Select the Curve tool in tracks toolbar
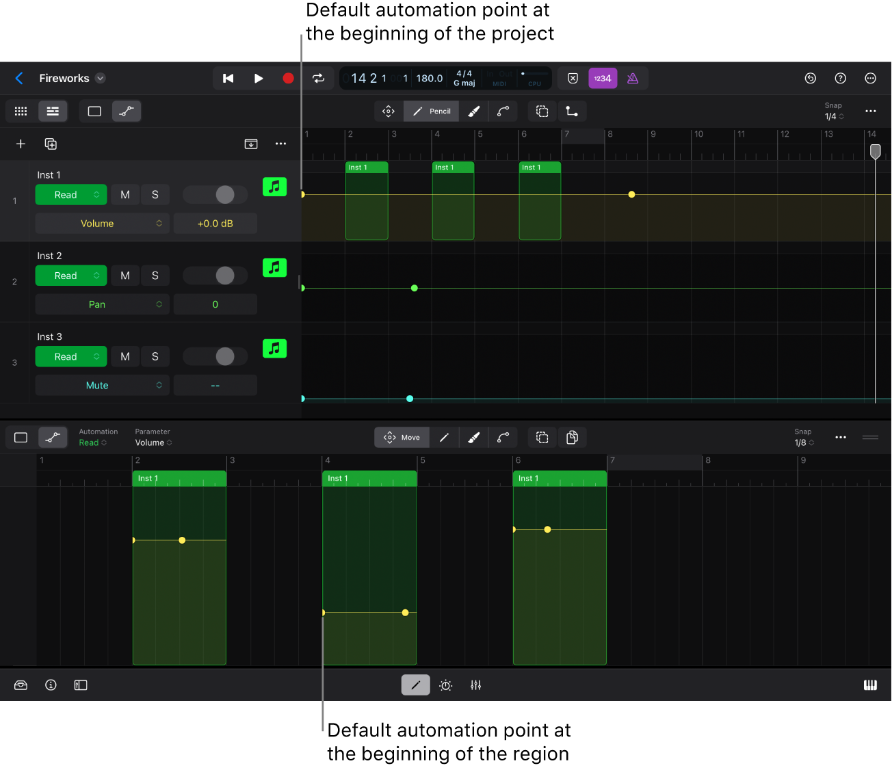The width and height of the screenshot is (892, 770). click(503, 111)
